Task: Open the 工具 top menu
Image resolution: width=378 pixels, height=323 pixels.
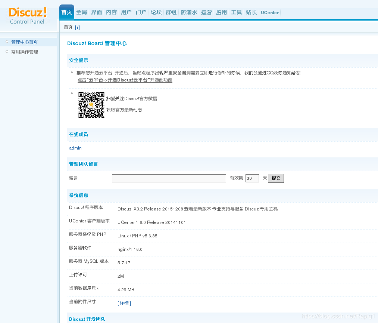Action: (x=237, y=12)
